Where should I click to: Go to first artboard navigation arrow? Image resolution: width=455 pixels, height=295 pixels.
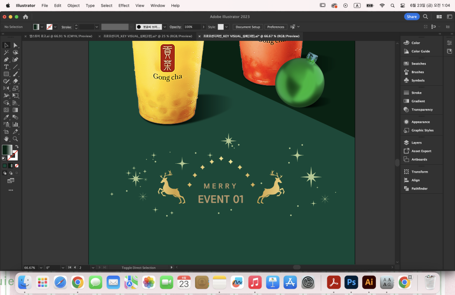[x=70, y=267]
